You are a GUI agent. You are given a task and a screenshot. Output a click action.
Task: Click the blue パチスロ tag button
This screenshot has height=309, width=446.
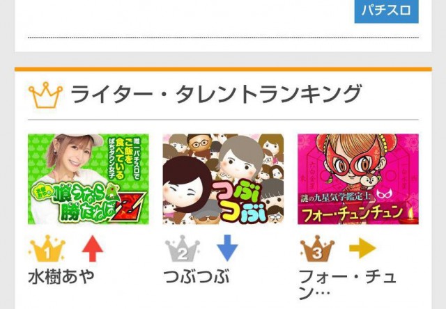[386, 11]
